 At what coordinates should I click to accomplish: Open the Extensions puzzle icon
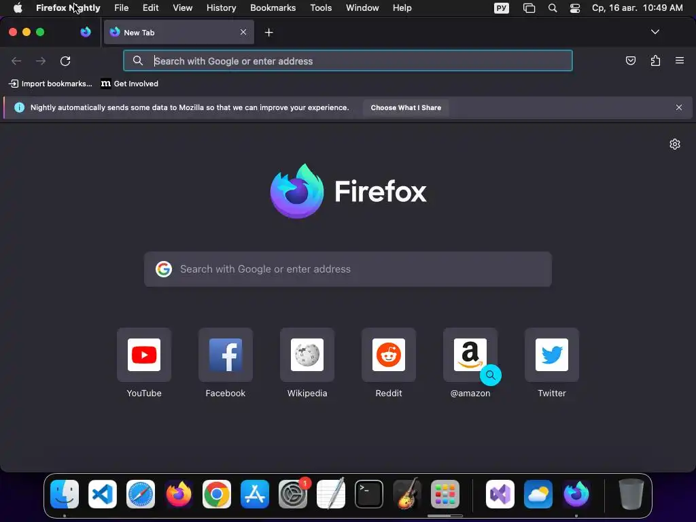pyautogui.click(x=655, y=60)
